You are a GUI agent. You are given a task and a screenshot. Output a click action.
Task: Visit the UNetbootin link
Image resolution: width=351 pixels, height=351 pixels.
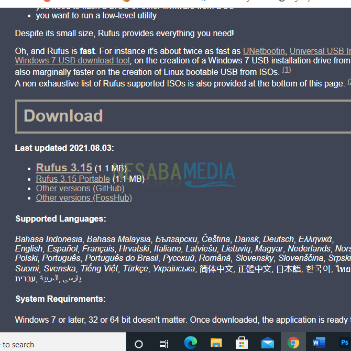point(264,51)
